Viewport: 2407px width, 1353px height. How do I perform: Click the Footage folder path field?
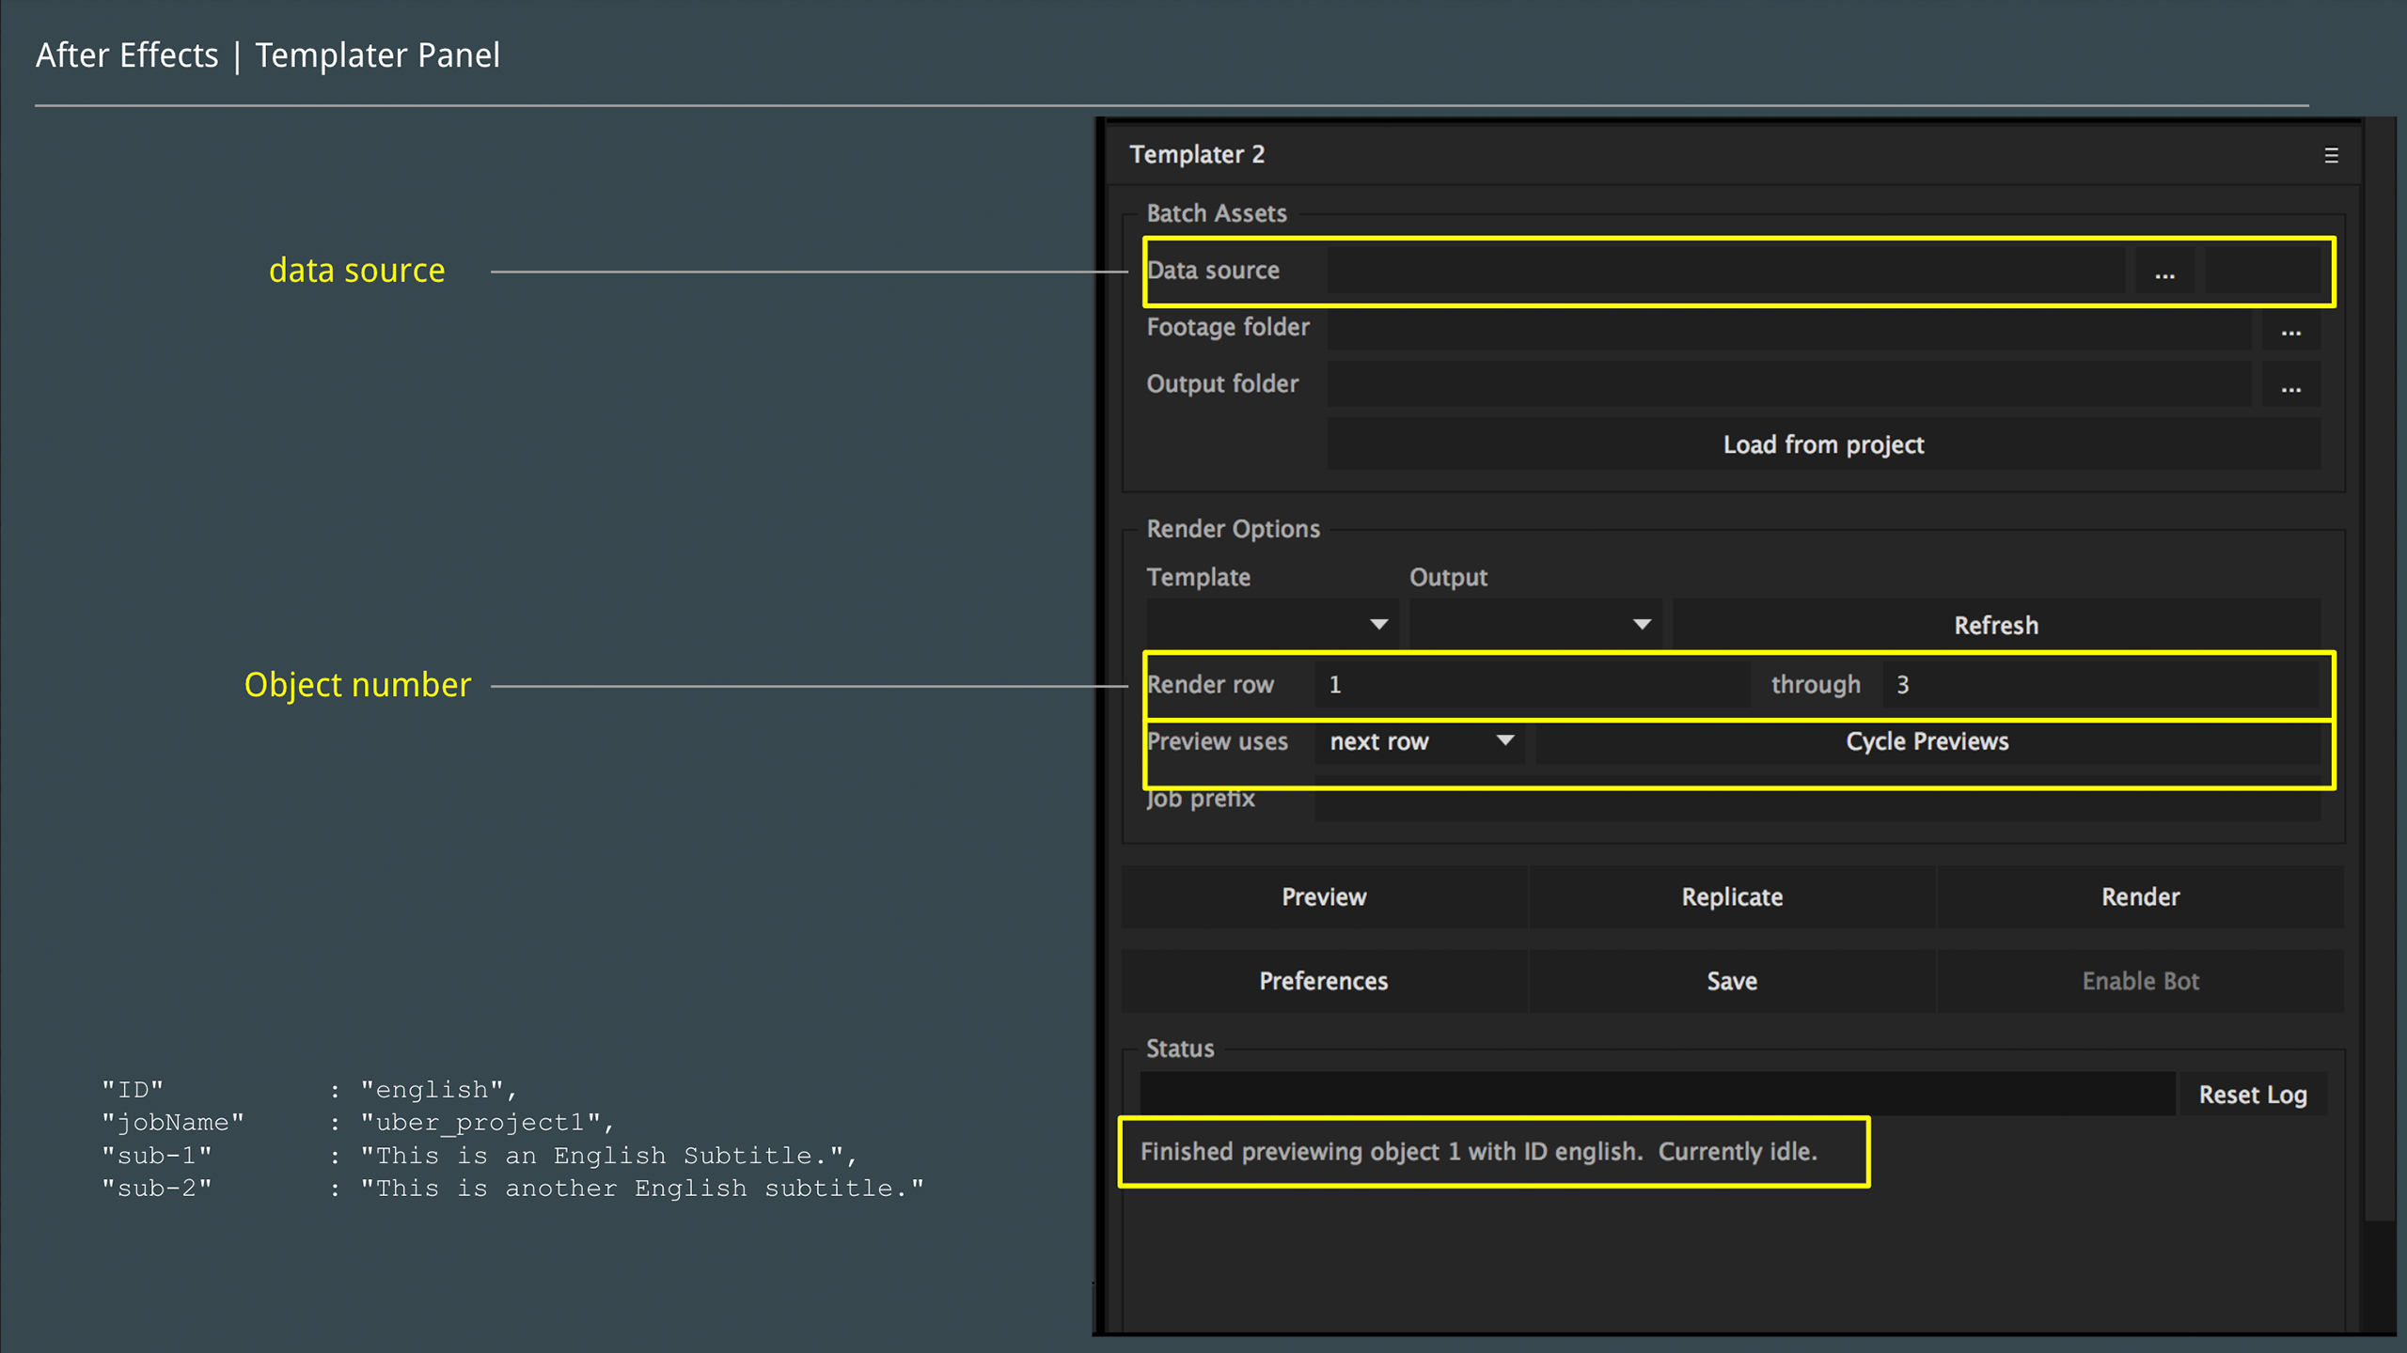pyautogui.click(x=1788, y=328)
